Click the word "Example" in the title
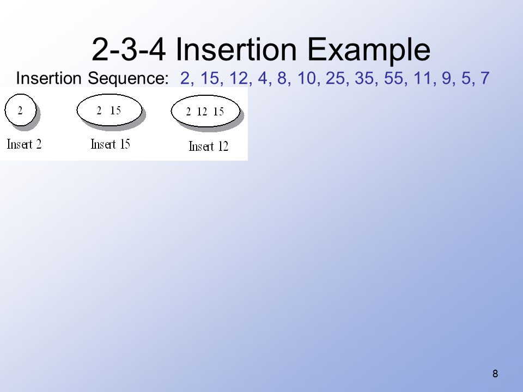 (369, 50)
